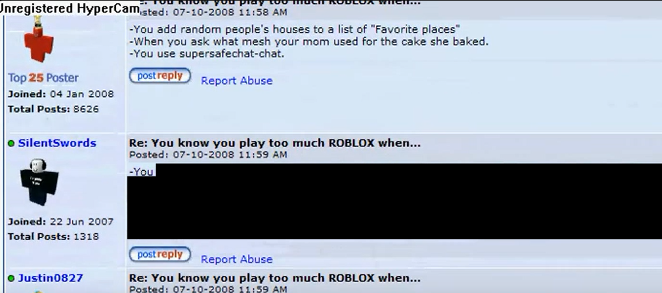Click post reply under the Favorite places post

[x=160, y=76]
